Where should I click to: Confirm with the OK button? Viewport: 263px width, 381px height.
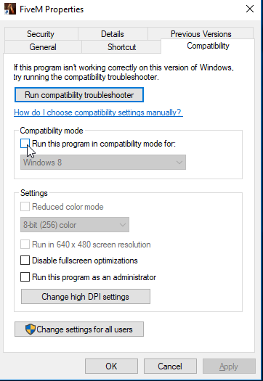(x=111, y=366)
